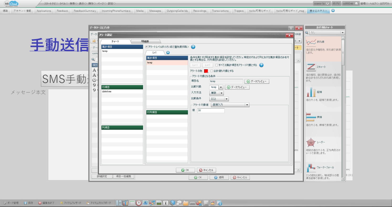The height and width of the screenshot is (207, 392).
Task: Enable 'すべての集計項目をアラート対象とする' checkbox
Action: click(217, 65)
